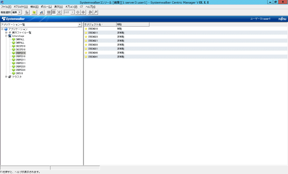Sort by the オブジェクト名 column header
Screen dimensions: 288x174
pos(99,24)
